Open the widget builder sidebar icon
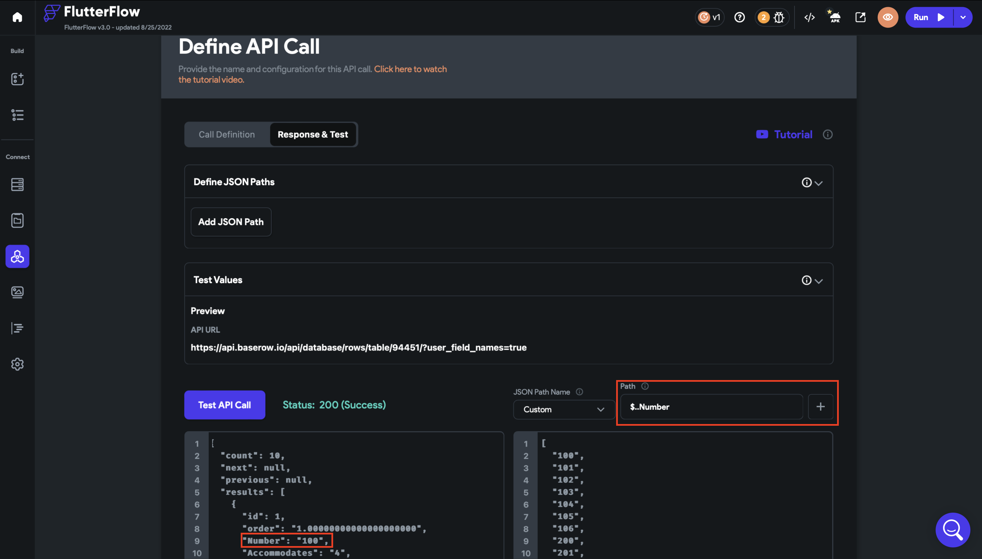Image resolution: width=982 pixels, height=559 pixels. [17, 79]
